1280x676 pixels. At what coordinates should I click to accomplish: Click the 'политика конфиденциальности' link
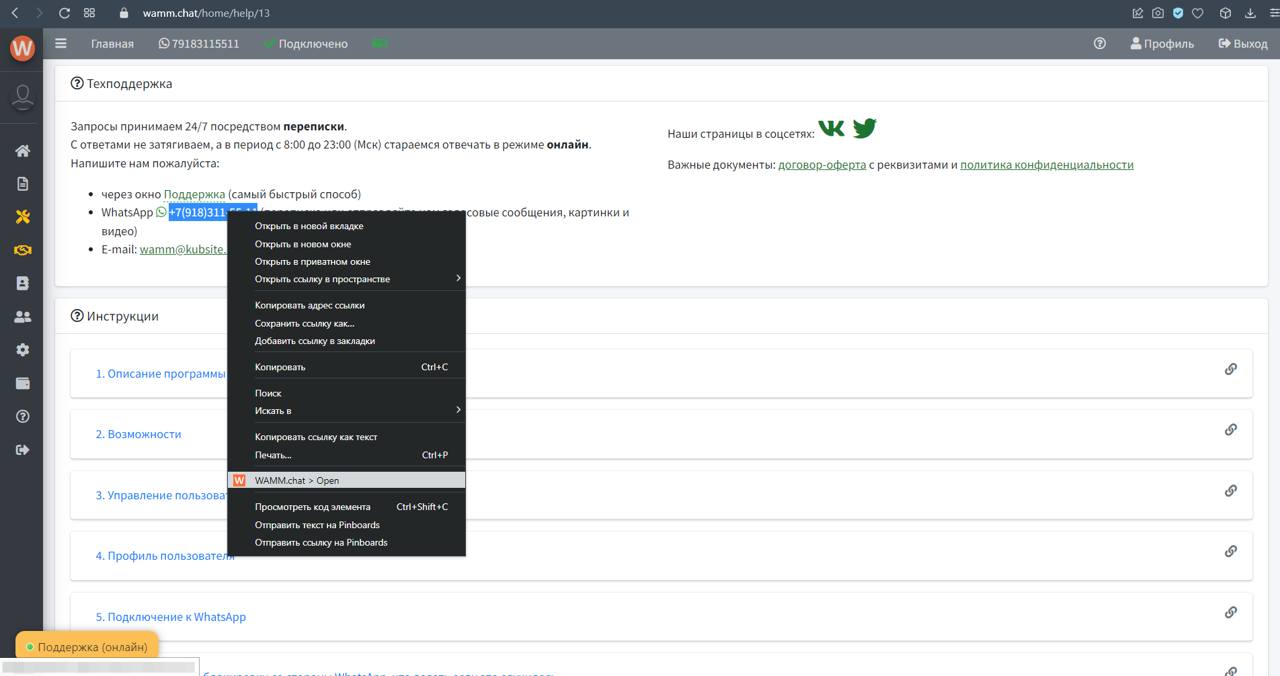coord(1046,165)
